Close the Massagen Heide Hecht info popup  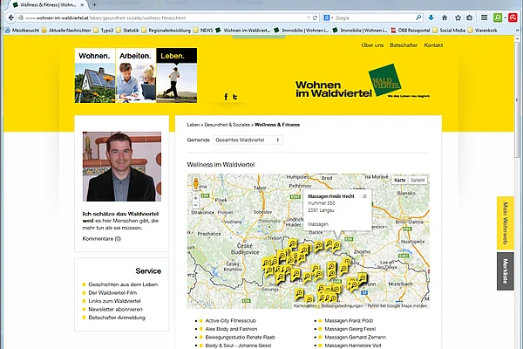(364, 196)
